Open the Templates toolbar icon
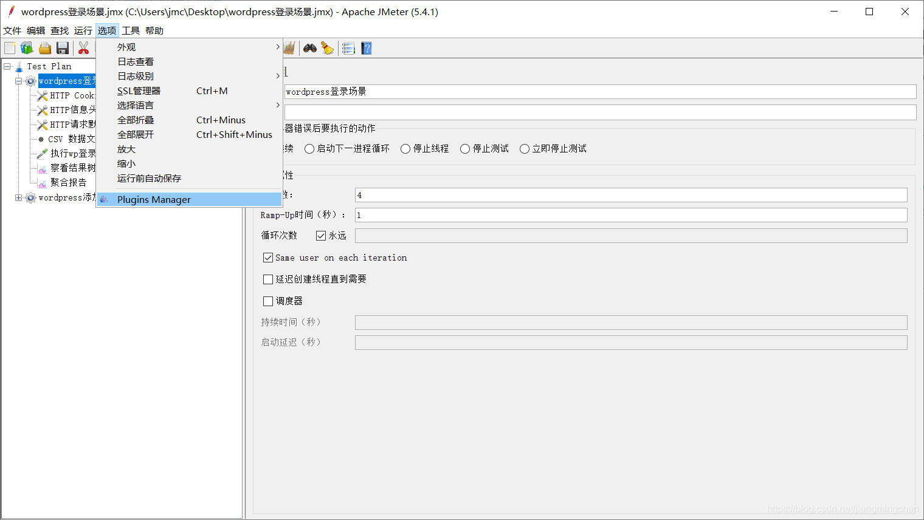This screenshot has height=520, width=924. coord(27,48)
